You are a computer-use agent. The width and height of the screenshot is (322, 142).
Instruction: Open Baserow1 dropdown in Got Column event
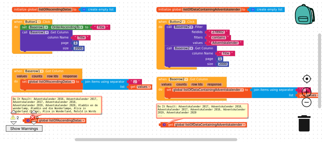[x=34, y=71]
